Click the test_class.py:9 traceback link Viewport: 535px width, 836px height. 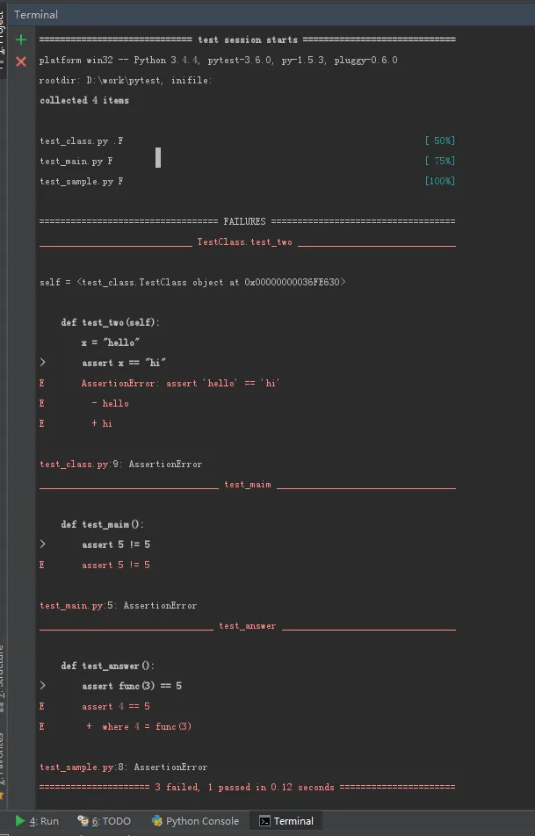(x=76, y=464)
